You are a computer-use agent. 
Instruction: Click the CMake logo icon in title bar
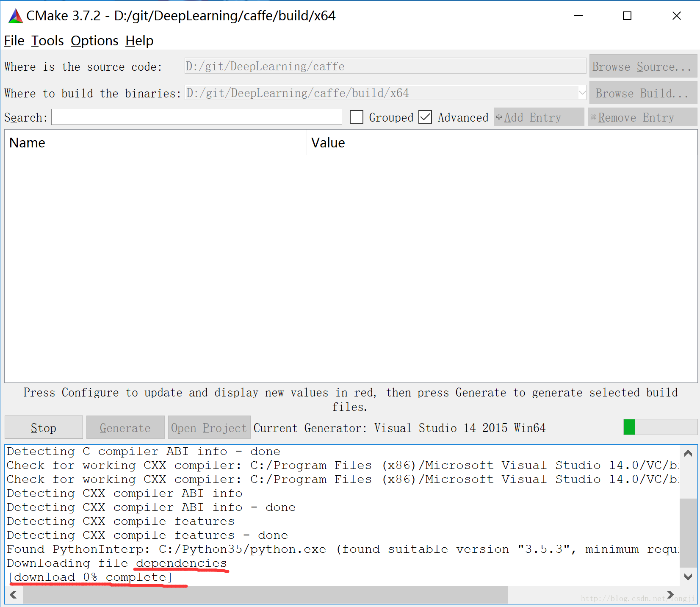coord(15,16)
